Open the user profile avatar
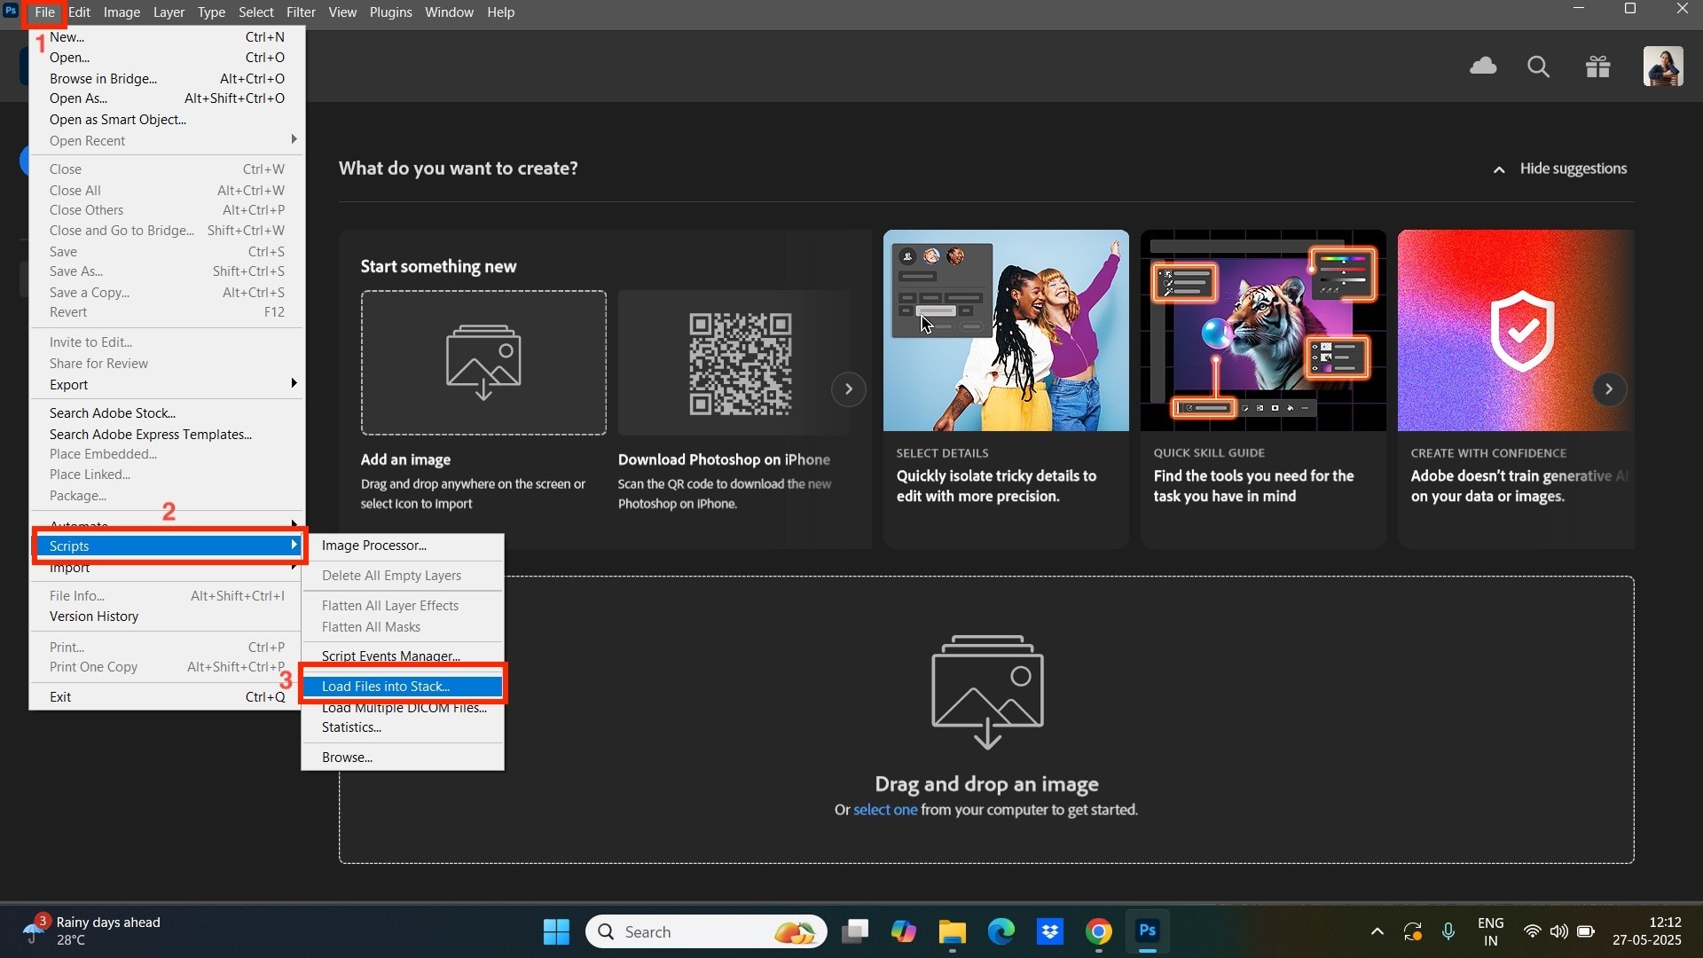 tap(1663, 67)
